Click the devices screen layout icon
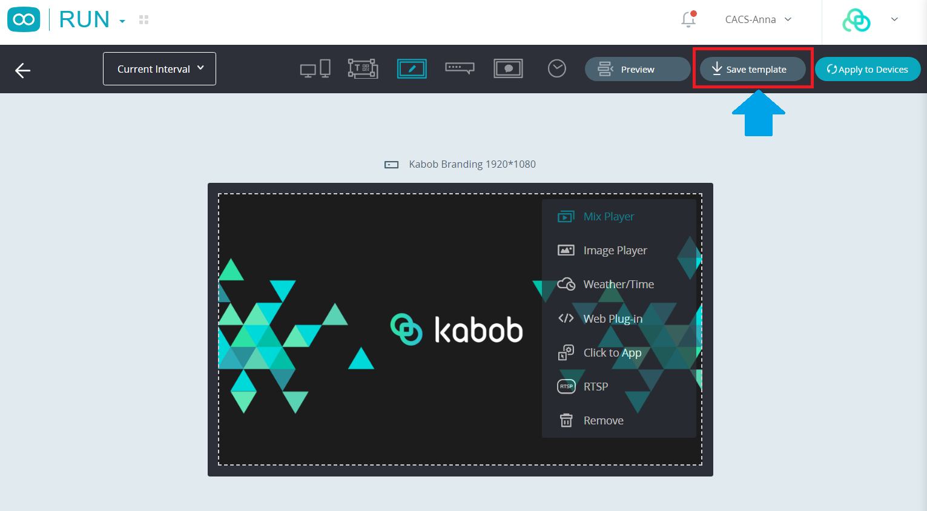The width and height of the screenshot is (927, 511). tap(315, 69)
